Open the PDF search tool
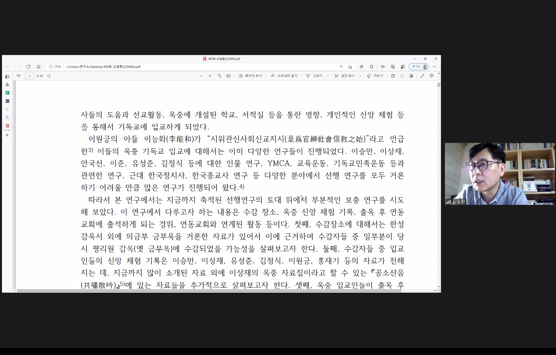The width and height of the screenshot is (556, 355). (x=49, y=76)
